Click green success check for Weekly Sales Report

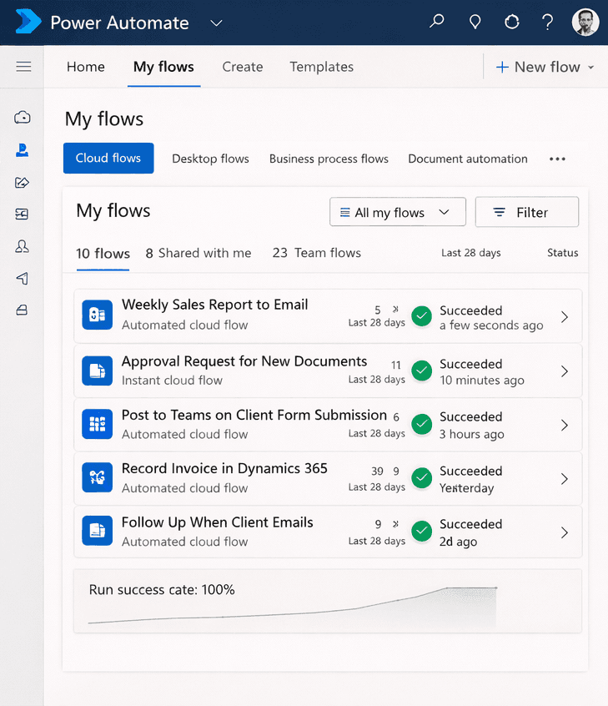422,316
